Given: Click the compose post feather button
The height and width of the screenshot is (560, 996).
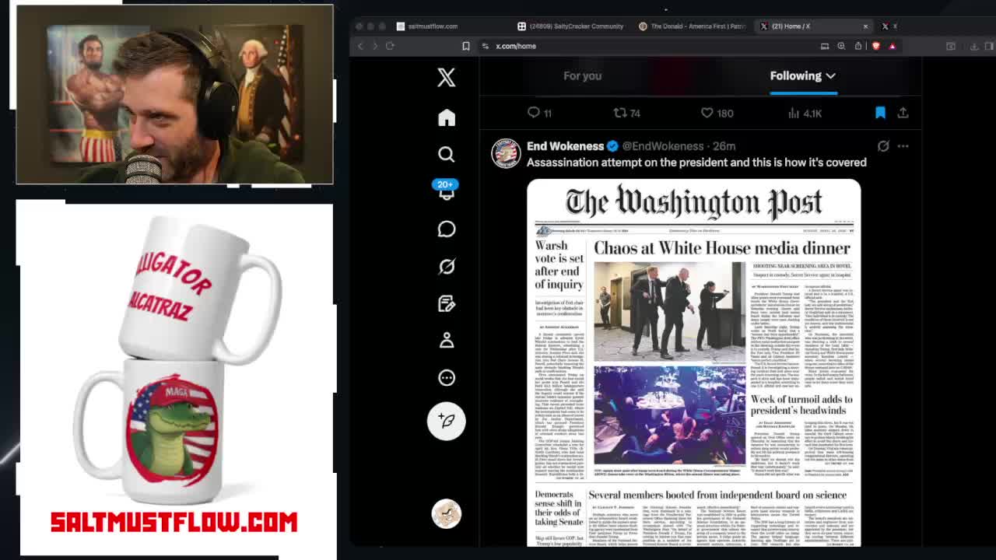Looking at the screenshot, I should (446, 421).
